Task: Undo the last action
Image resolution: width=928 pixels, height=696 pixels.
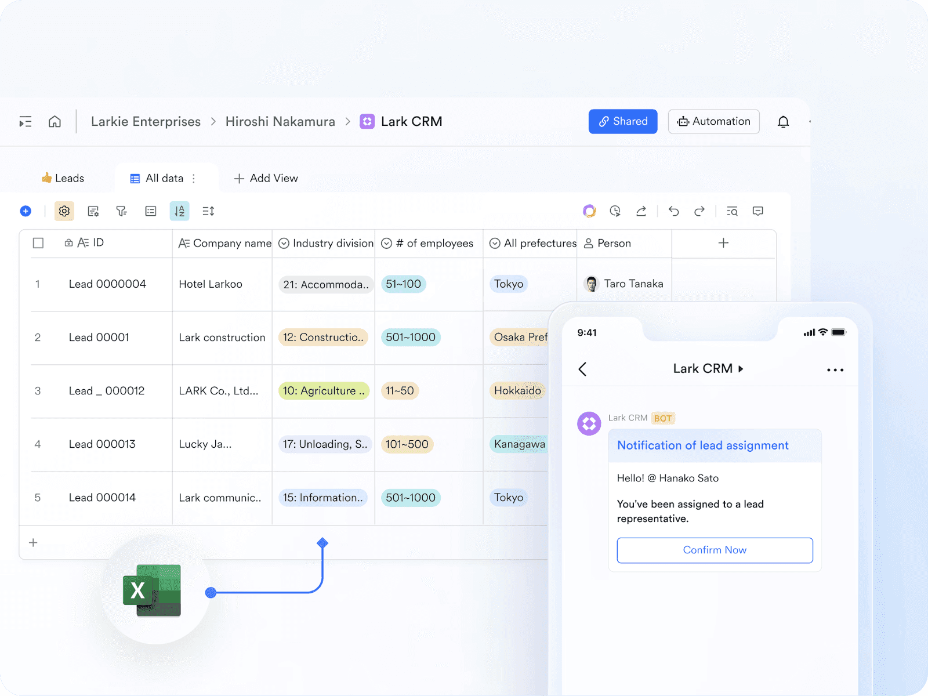Action: click(x=673, y=211)
